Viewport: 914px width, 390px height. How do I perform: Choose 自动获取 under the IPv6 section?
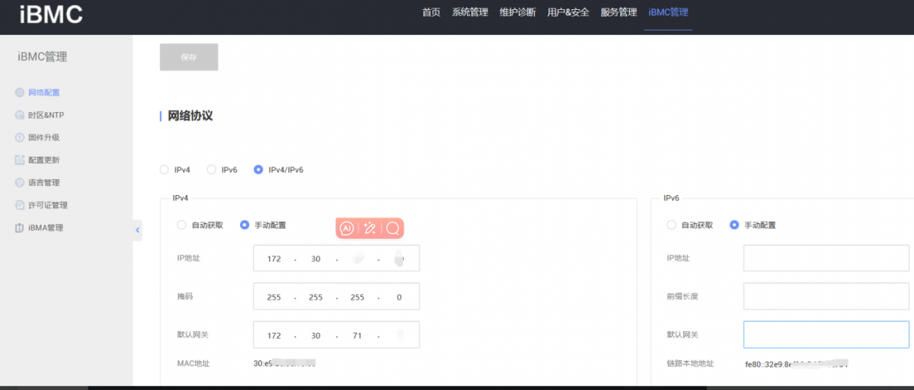pyautogui.click(x=671, y=225)
